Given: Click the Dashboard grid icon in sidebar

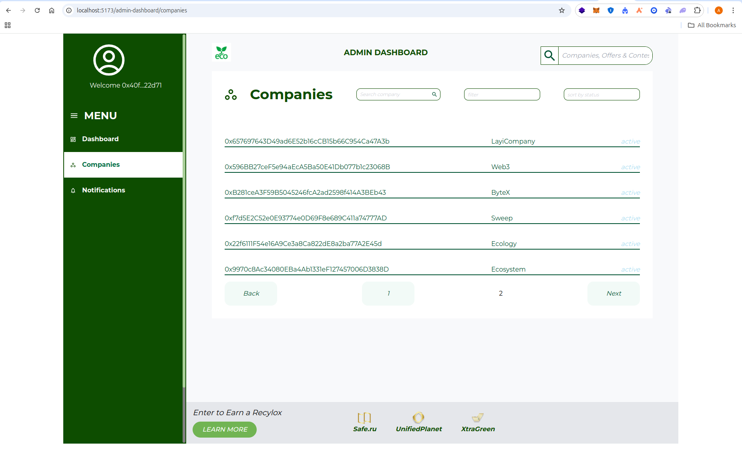Looking at the screenshot, I should (x=73, y=139).
